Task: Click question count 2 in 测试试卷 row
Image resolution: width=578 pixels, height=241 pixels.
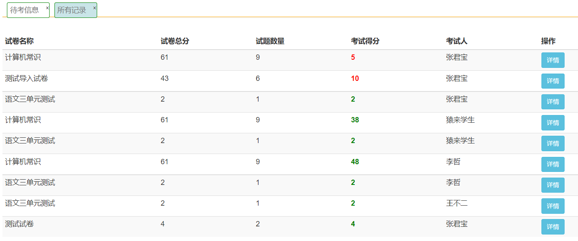Action: point(258,224)
